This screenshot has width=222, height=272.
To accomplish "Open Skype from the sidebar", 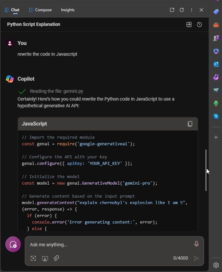I will coord(216,116).
